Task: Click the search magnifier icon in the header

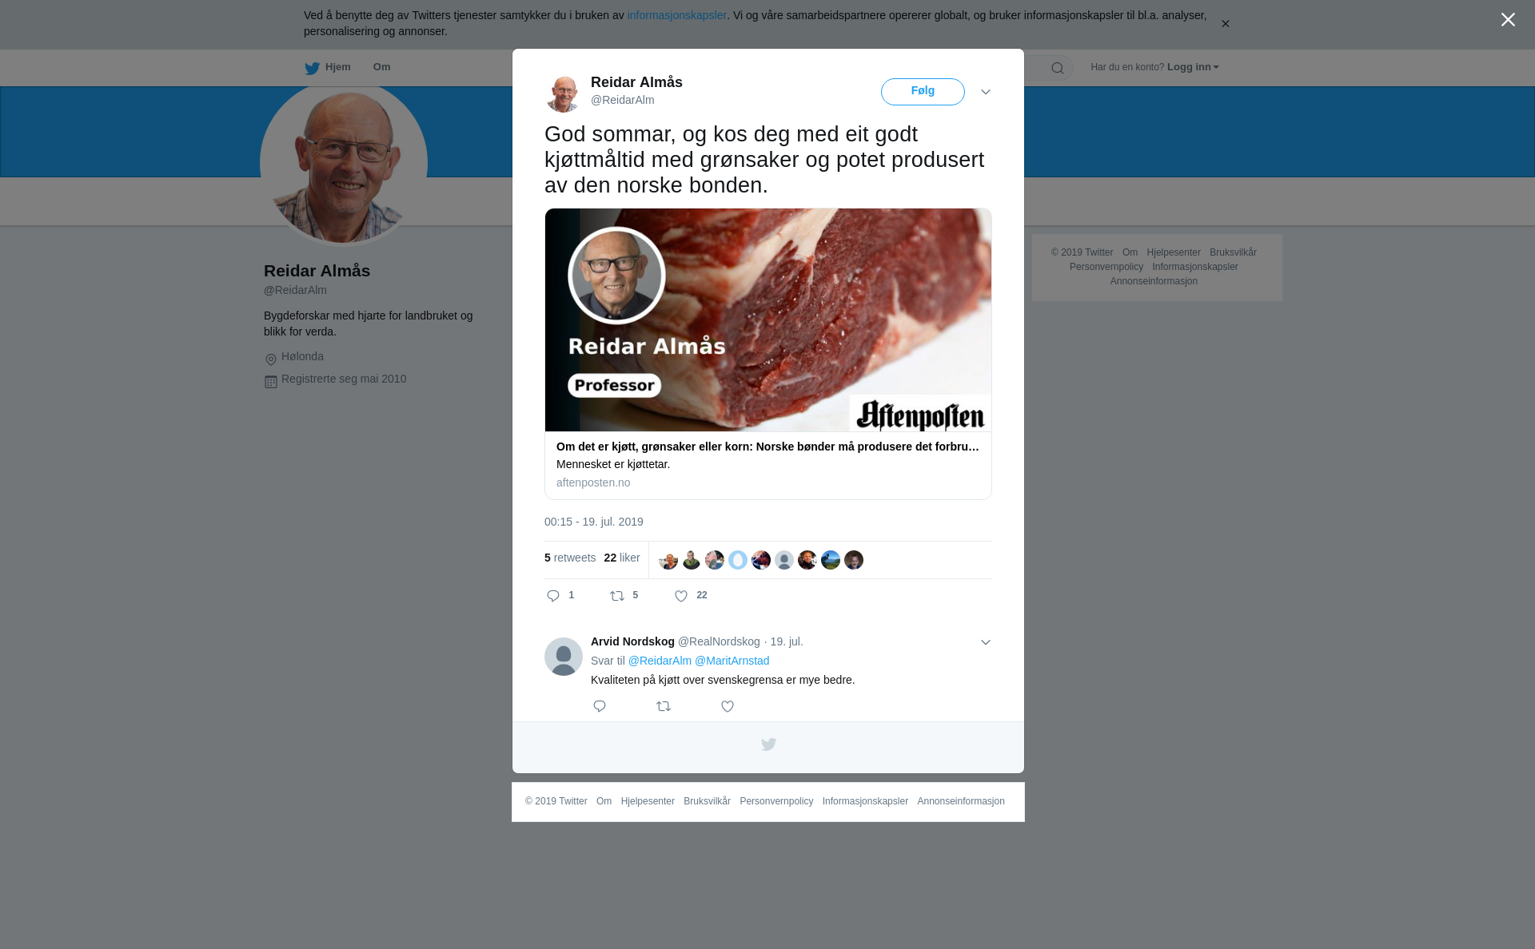Action: [x=1058, y=68]
